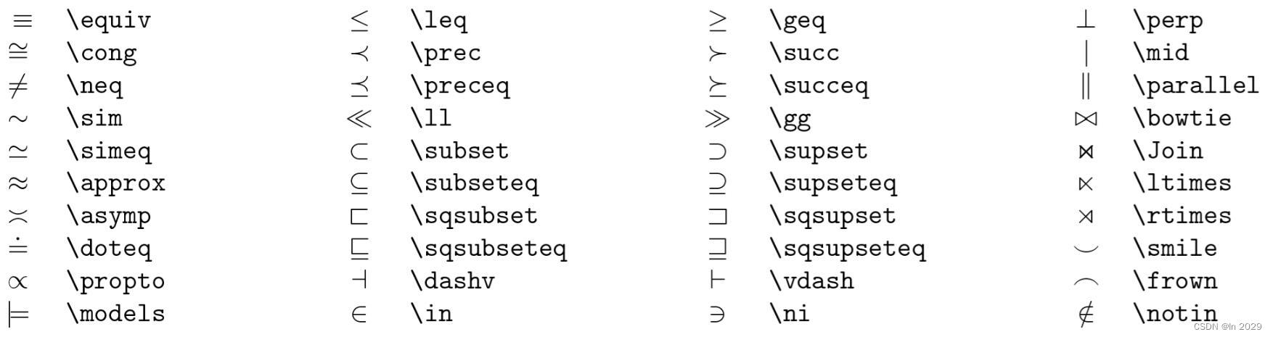Click the models symbol beside \models

pos(17,315)
